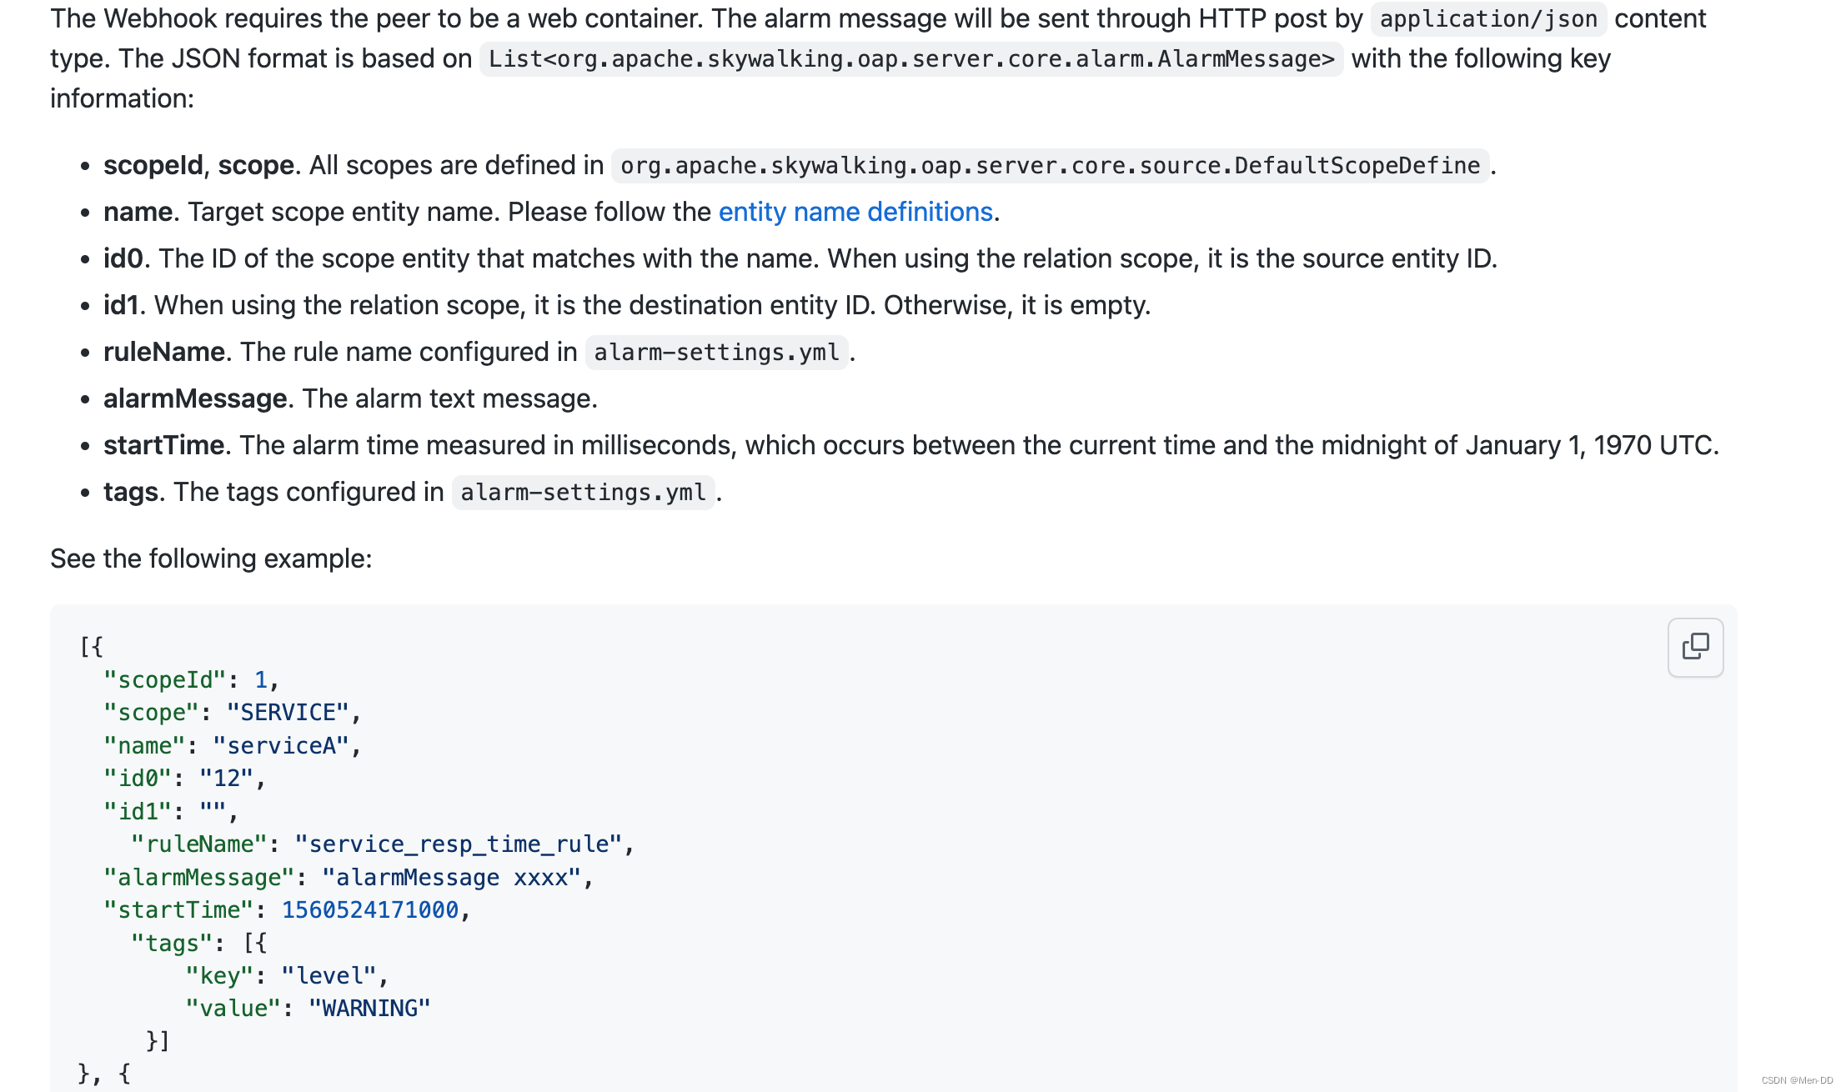Click the bold scopeId term

click(153, 165)
